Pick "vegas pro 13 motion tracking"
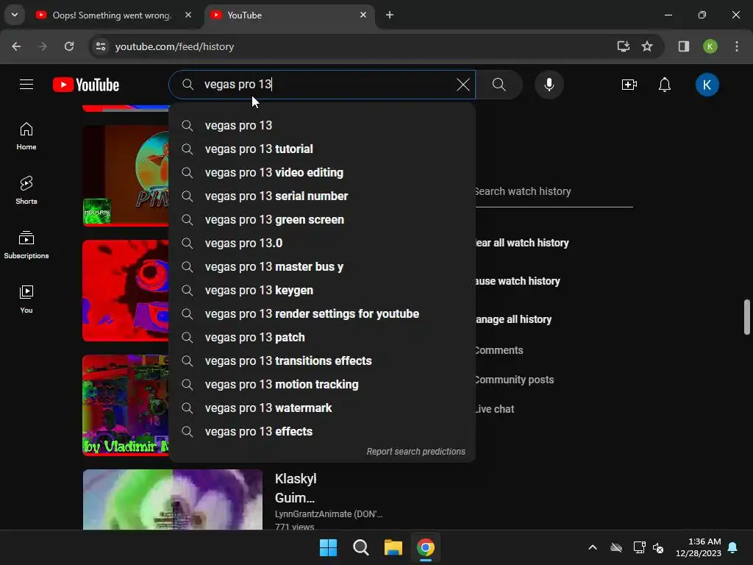 click(322, 384)
